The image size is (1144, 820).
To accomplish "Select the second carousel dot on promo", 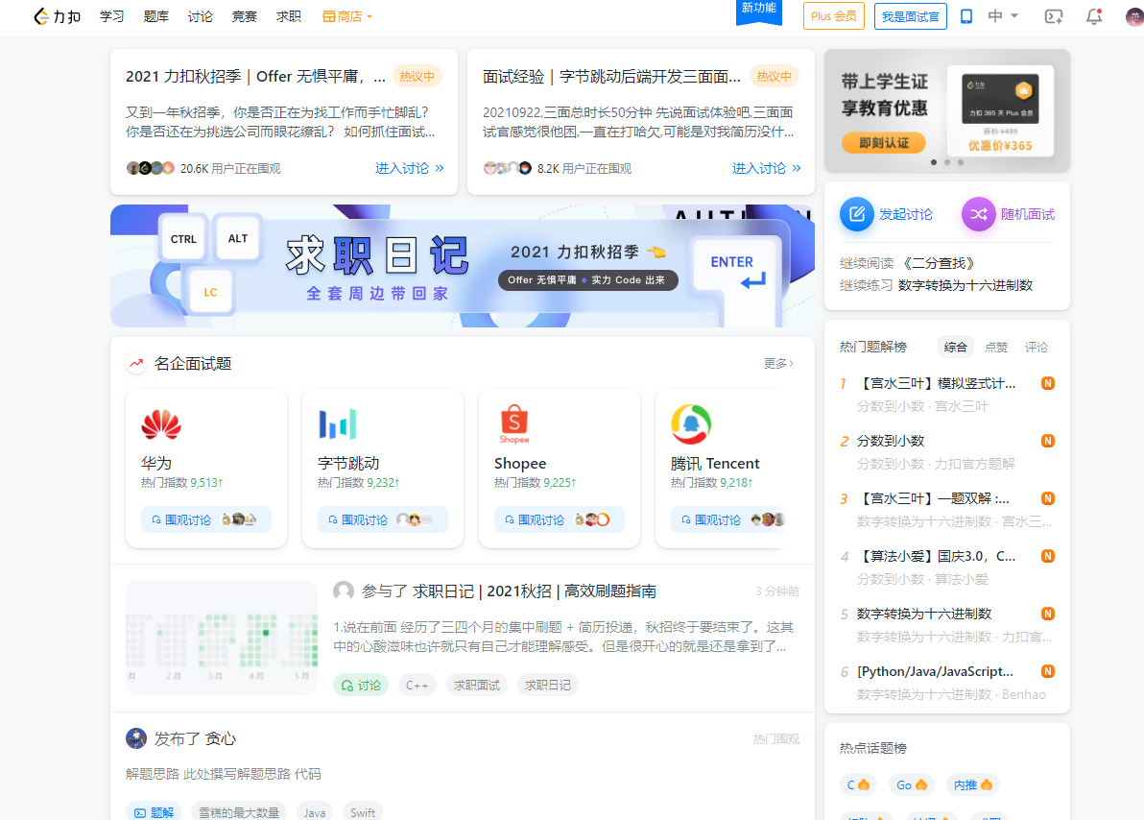I will [947, 162].
